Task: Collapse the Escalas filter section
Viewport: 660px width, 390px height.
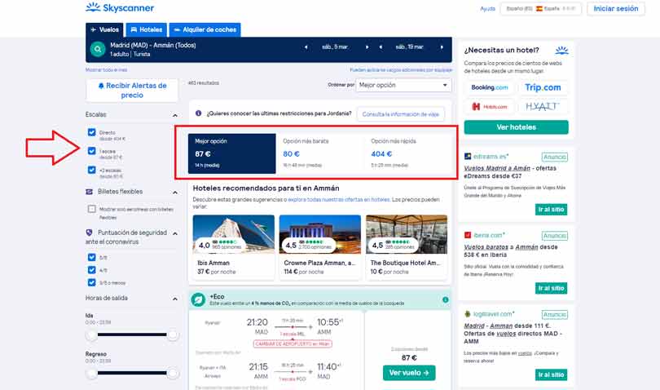Action: 174,115
